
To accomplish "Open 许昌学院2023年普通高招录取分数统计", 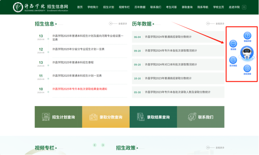I will click(x=168, y=78).
